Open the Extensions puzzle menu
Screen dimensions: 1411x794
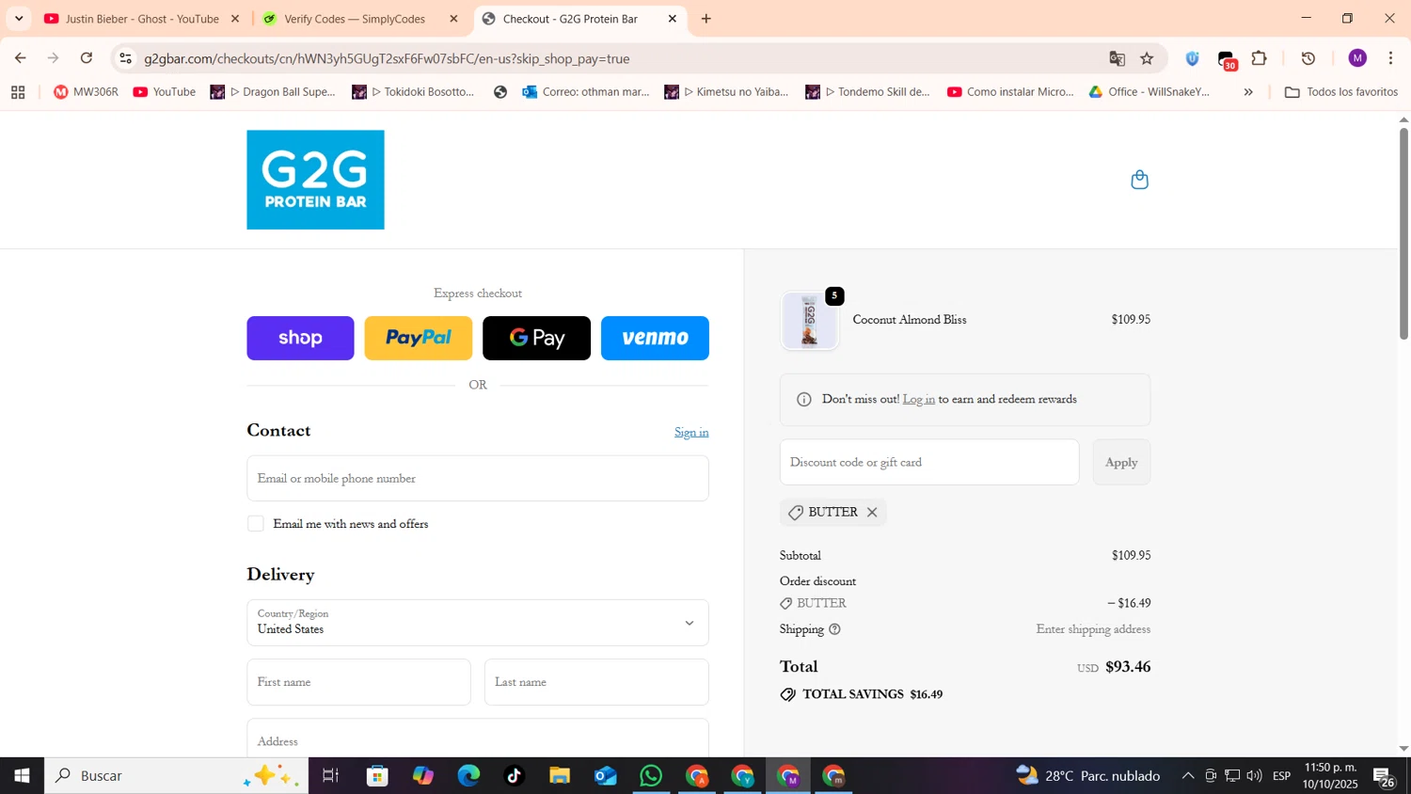coord(1260,58)
